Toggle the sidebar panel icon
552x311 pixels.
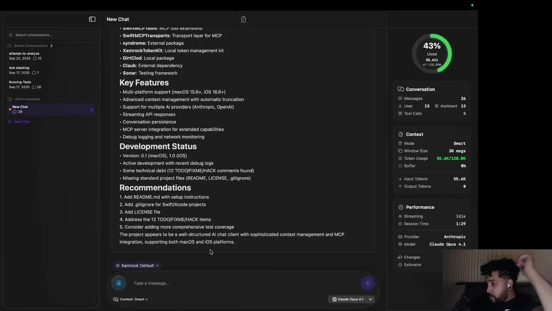[92, 19]
